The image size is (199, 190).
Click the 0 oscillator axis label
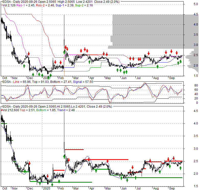click(x=197, y=103)
